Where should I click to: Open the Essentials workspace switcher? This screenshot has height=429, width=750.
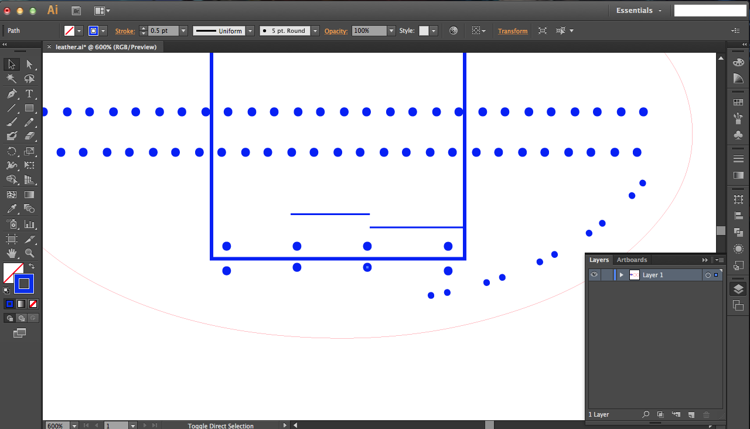click(639, 11)
